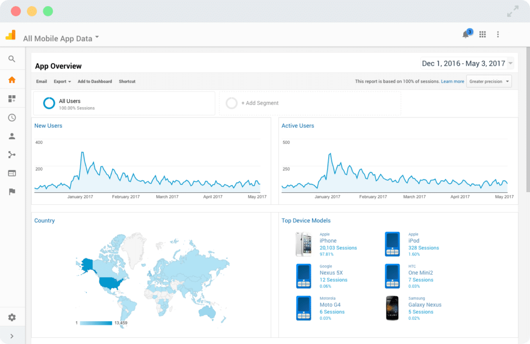Image resolution: width=530 pixels, height=344 pixels.
Task: Open the Admin settings gear
Action: (12, 317)
